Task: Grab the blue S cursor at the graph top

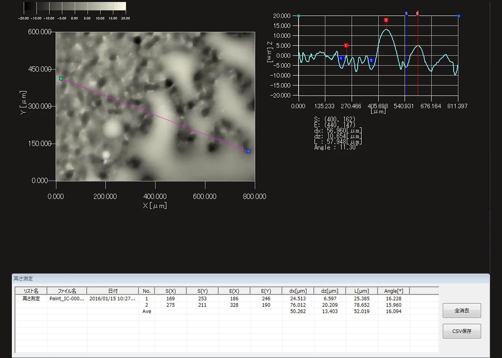Action: tap(406, 13)
